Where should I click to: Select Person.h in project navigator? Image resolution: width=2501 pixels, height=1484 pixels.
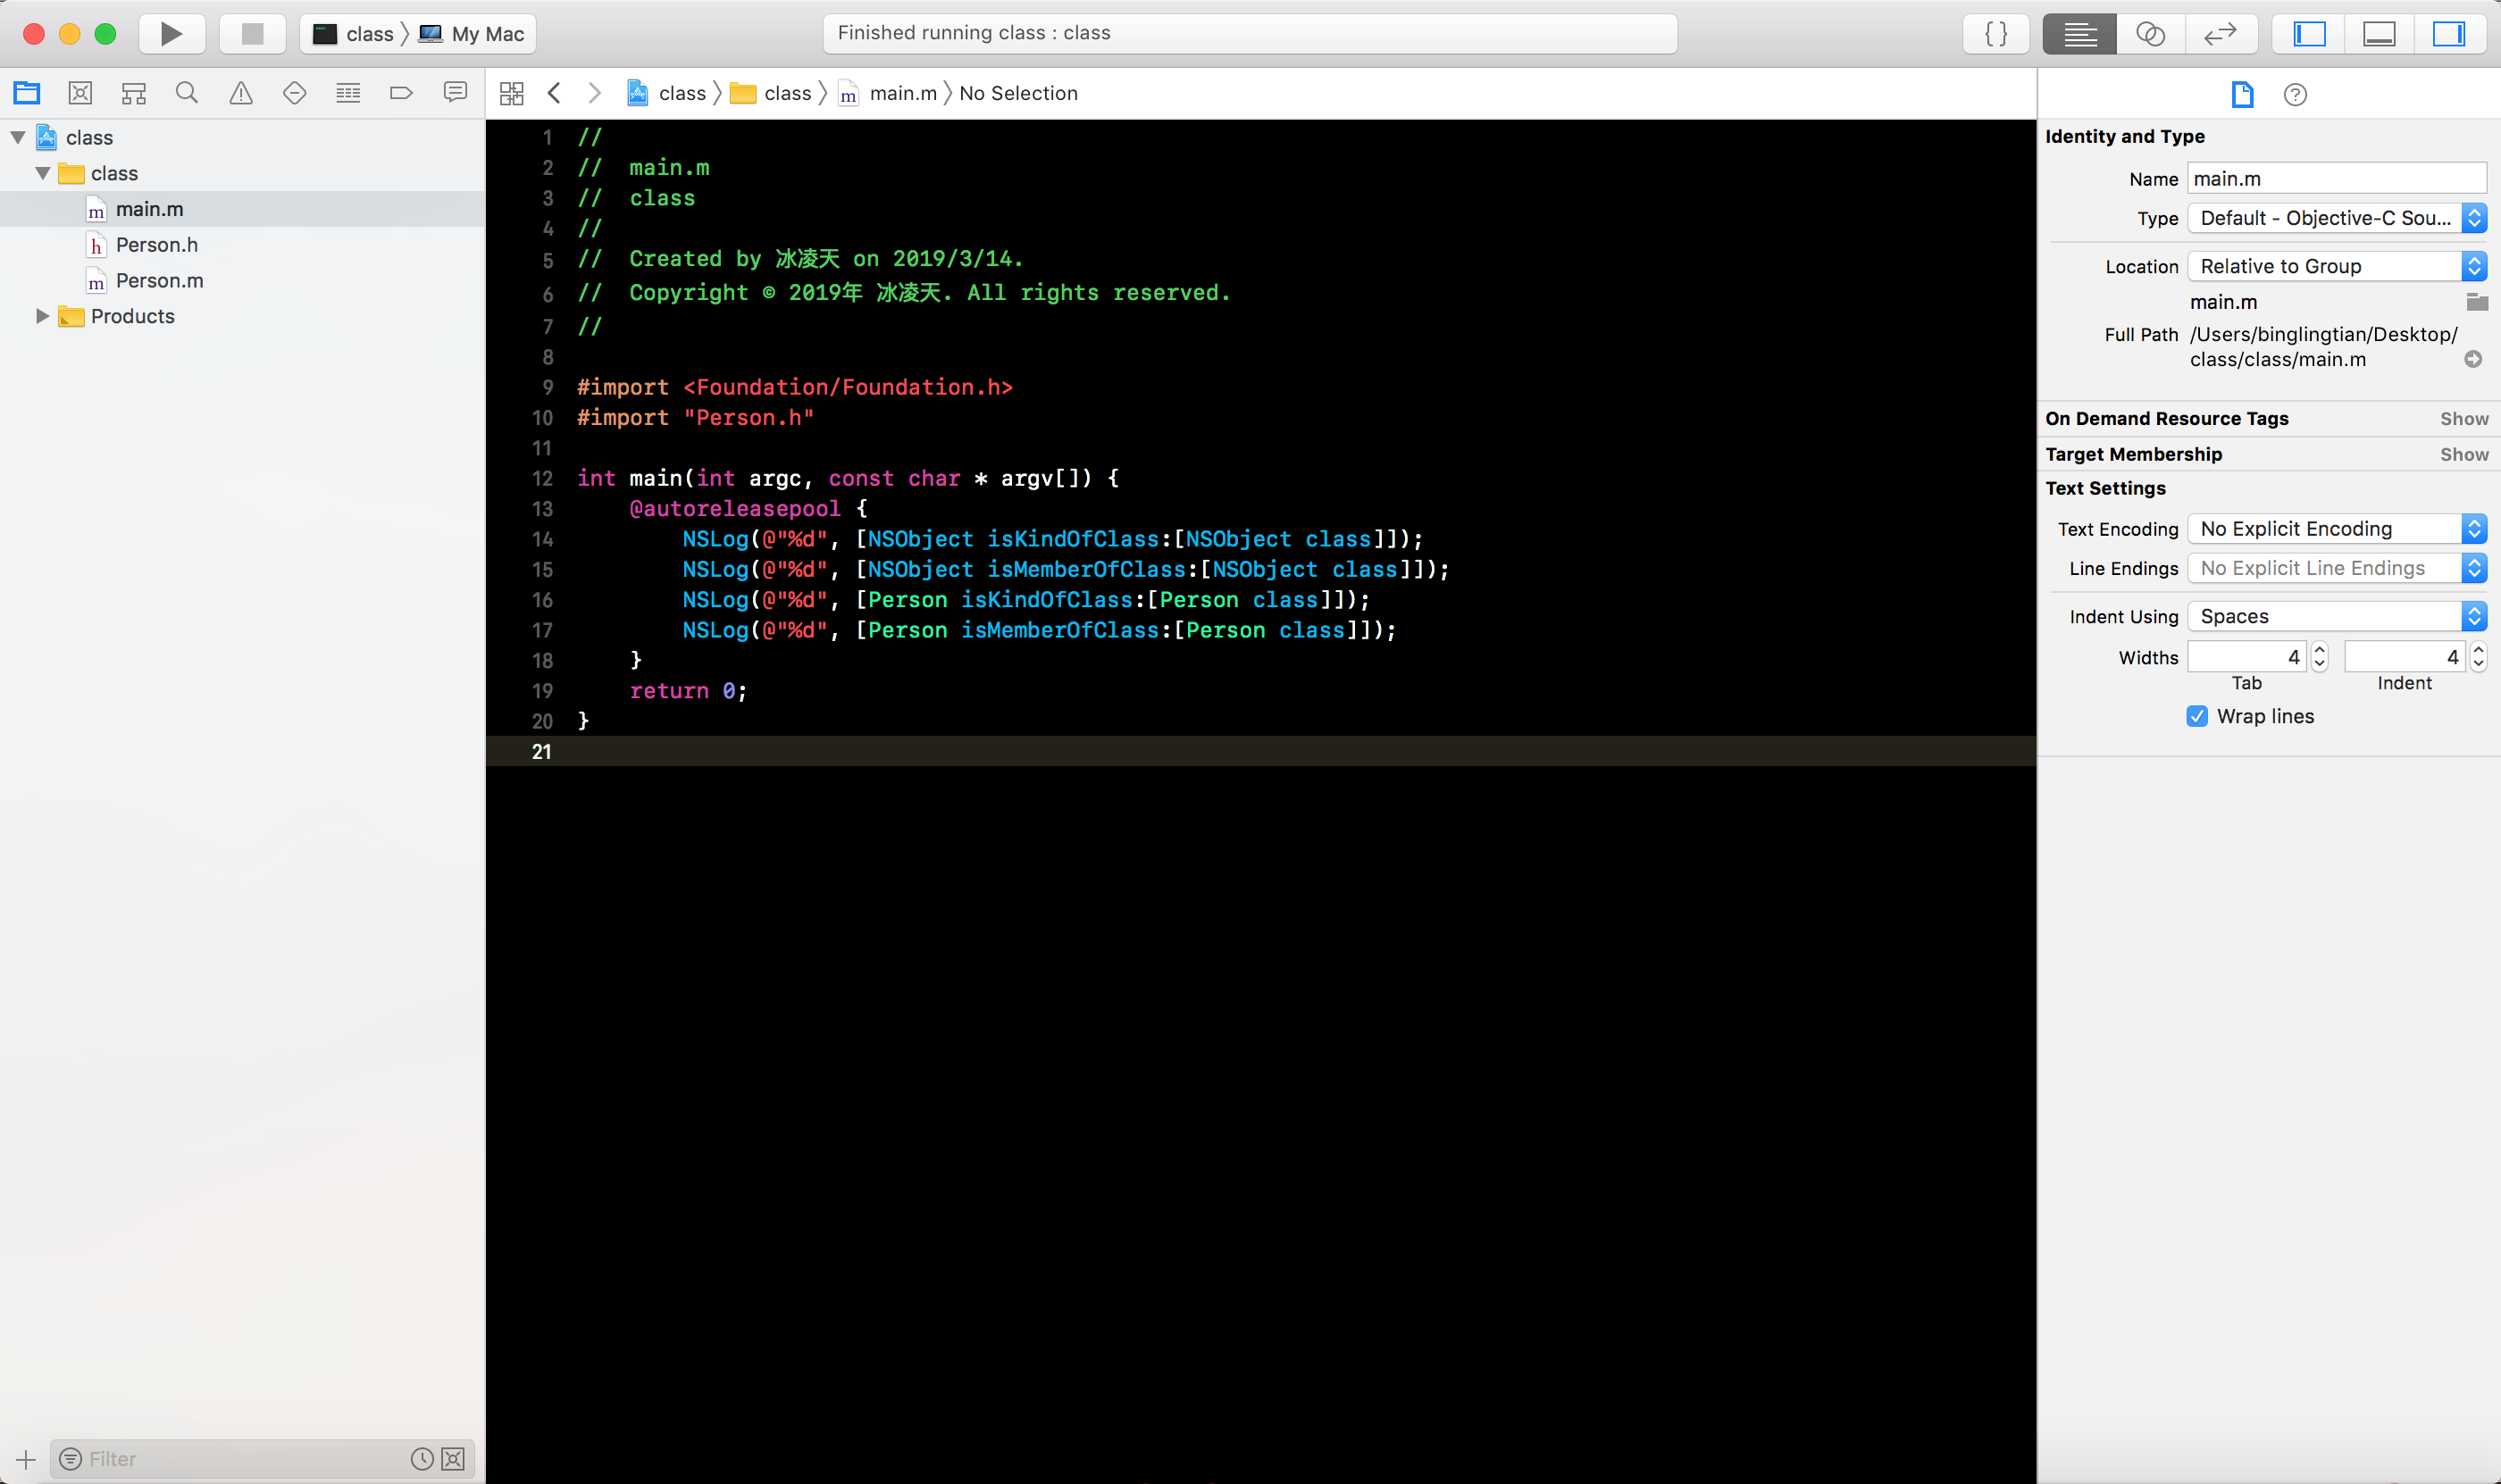click(x=156, y=245)
